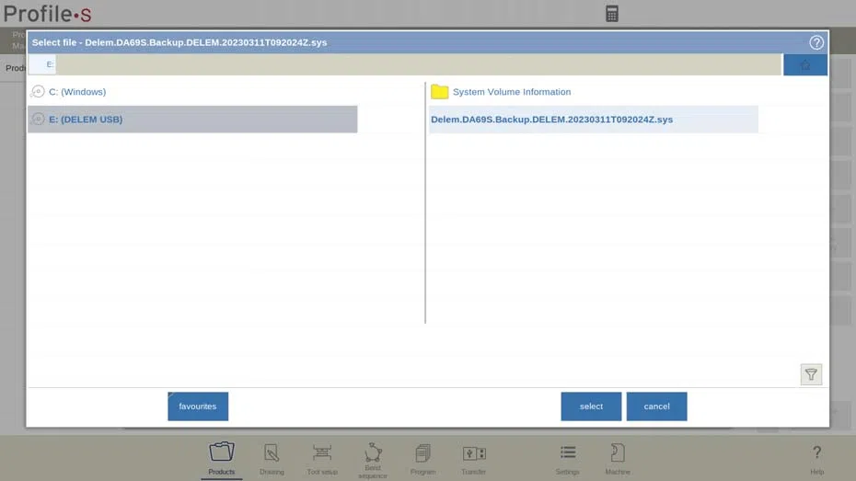Image resolution: width=856 pixels, height=481 pixels.
Task: Switch to the Transfer tab
Action: (x=474, y=459)
